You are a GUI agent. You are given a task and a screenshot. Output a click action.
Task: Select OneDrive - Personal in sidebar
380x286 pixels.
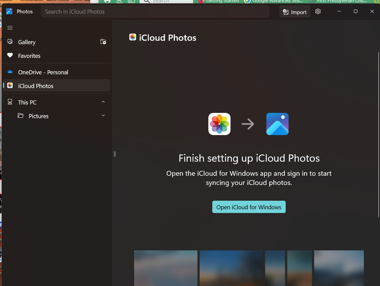coord(43,72)
